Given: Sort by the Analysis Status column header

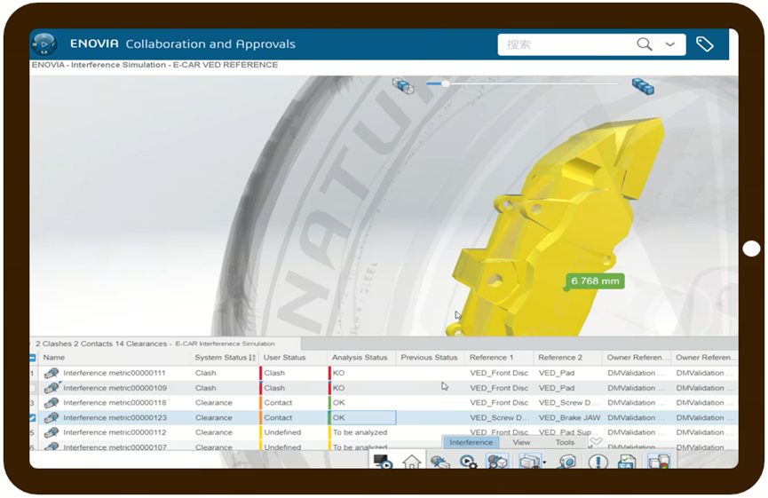Looking at the screenshot, I should pos(360,358).
